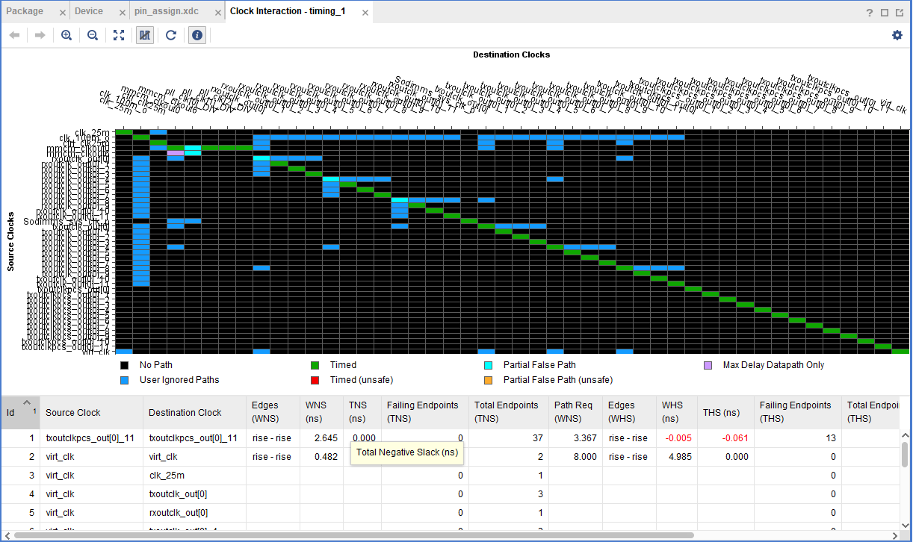Zoom out of the clock matrix
This screenshot has width=913, height=542.
[x=93, y=35]
